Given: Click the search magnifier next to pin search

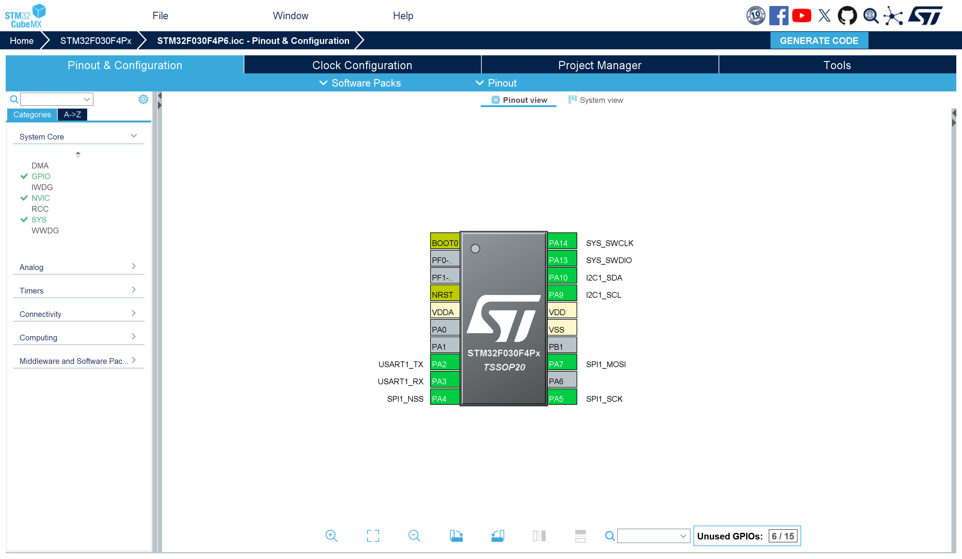Looking at the screenshot, I should [x=609, y=536].
